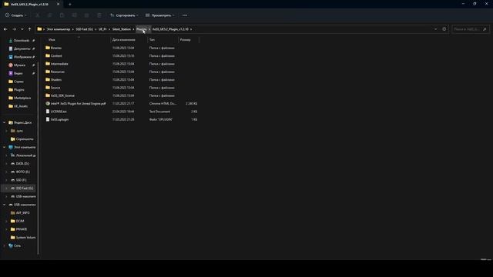Image resolution: width=493 pixels, height=277 pixels.
Task: Close the XeSS_UE5.2_Plugin tab
Action: tap(58, 5)
